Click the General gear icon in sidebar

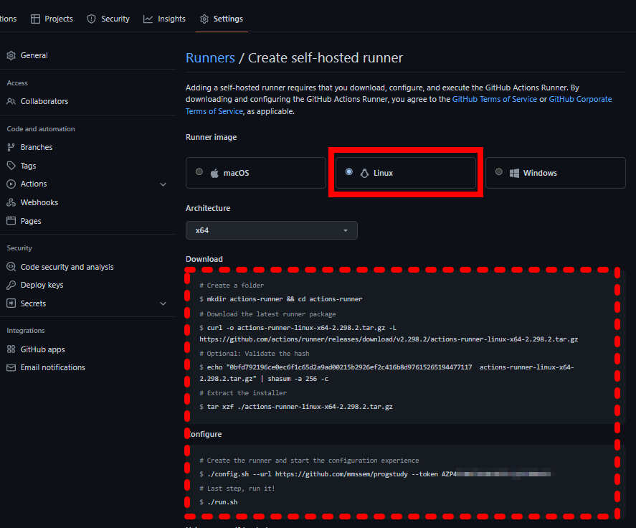click(11, 56)
